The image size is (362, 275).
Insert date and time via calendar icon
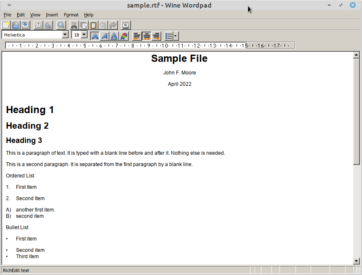pos(125,25)
